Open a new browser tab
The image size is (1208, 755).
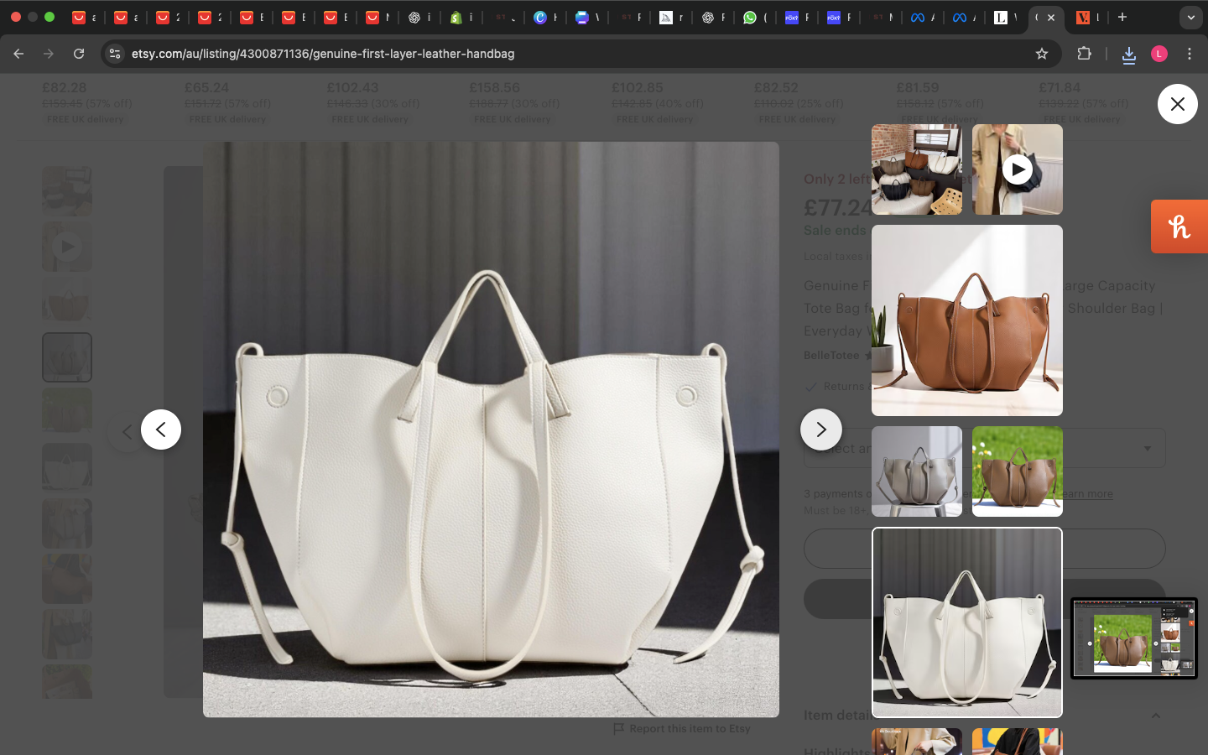point(1122,17)
